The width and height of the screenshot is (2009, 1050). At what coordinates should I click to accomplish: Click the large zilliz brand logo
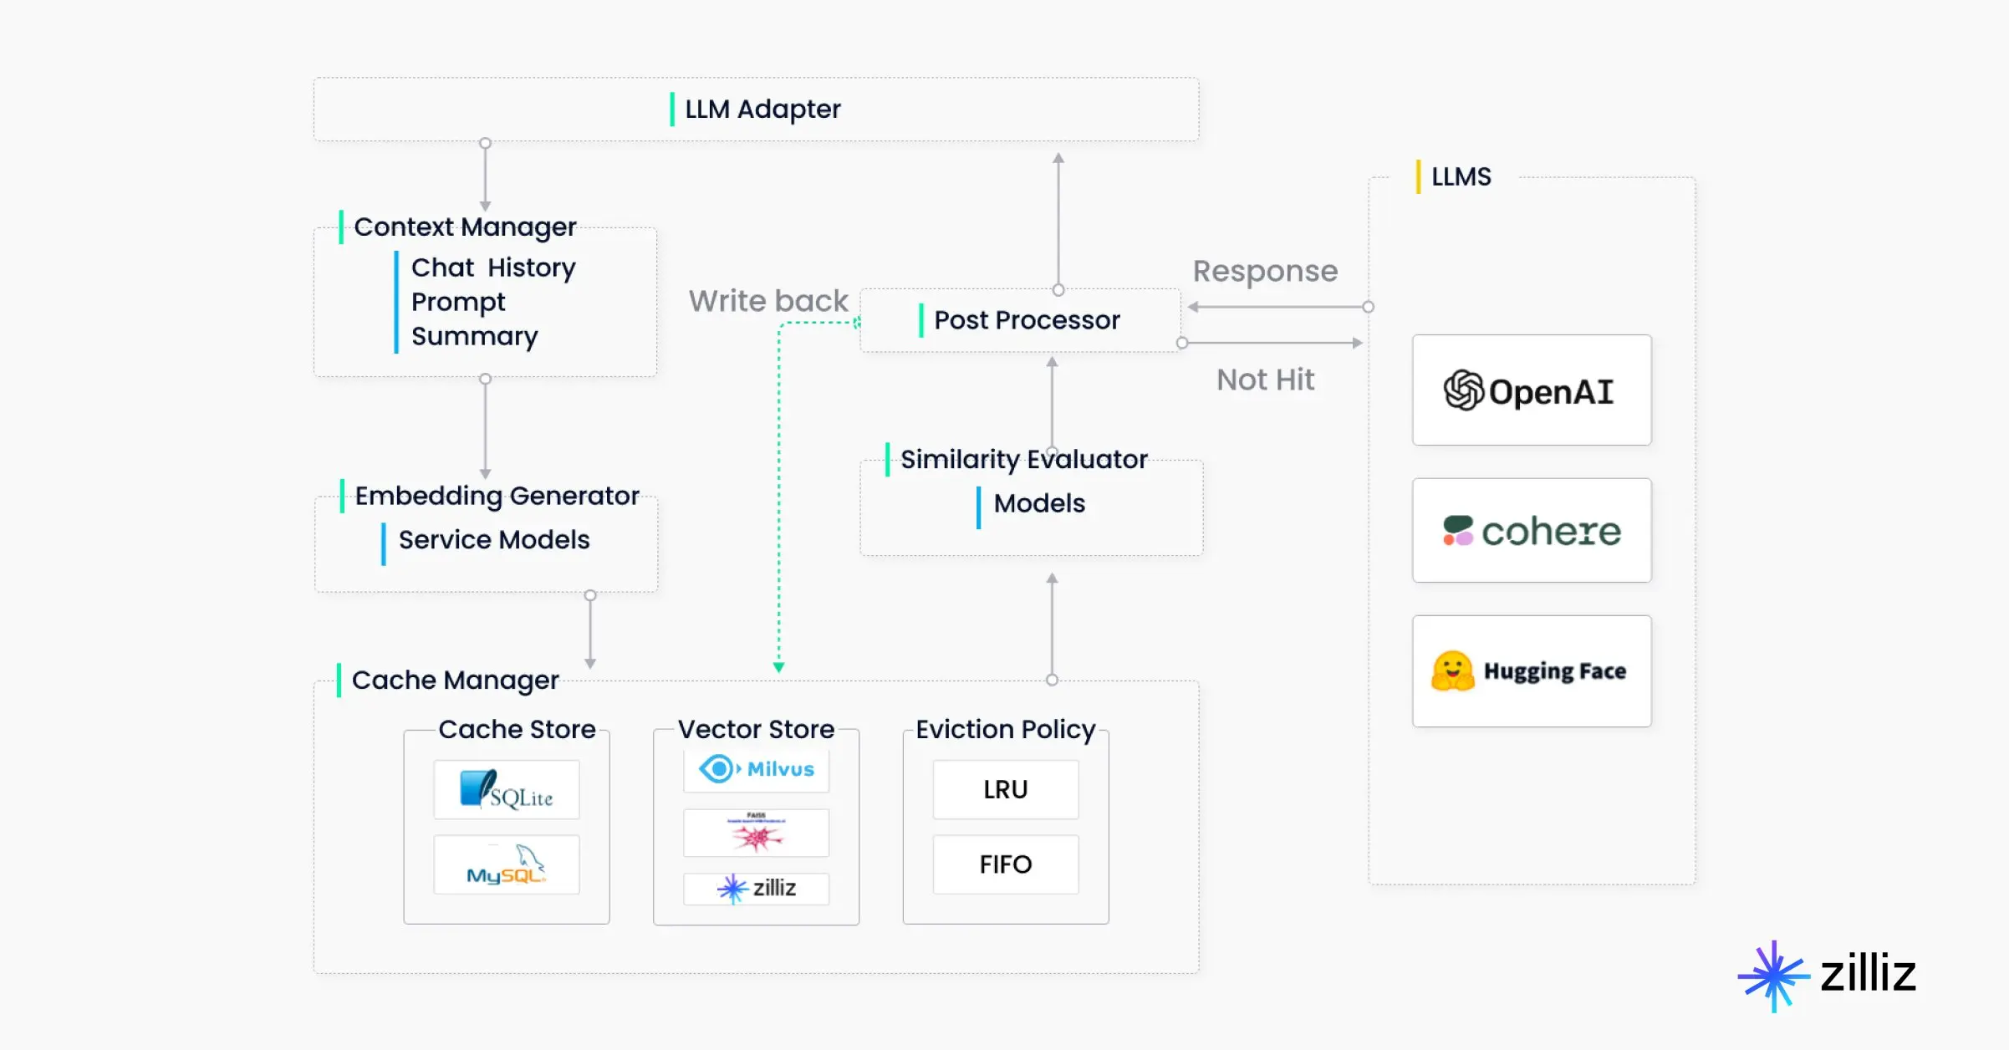coord(1827,975)
